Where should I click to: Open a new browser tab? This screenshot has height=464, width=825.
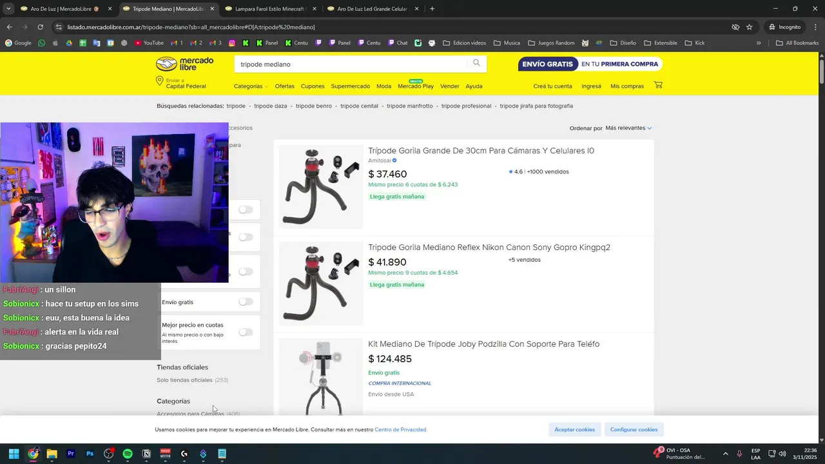click(x=432, y=9)
